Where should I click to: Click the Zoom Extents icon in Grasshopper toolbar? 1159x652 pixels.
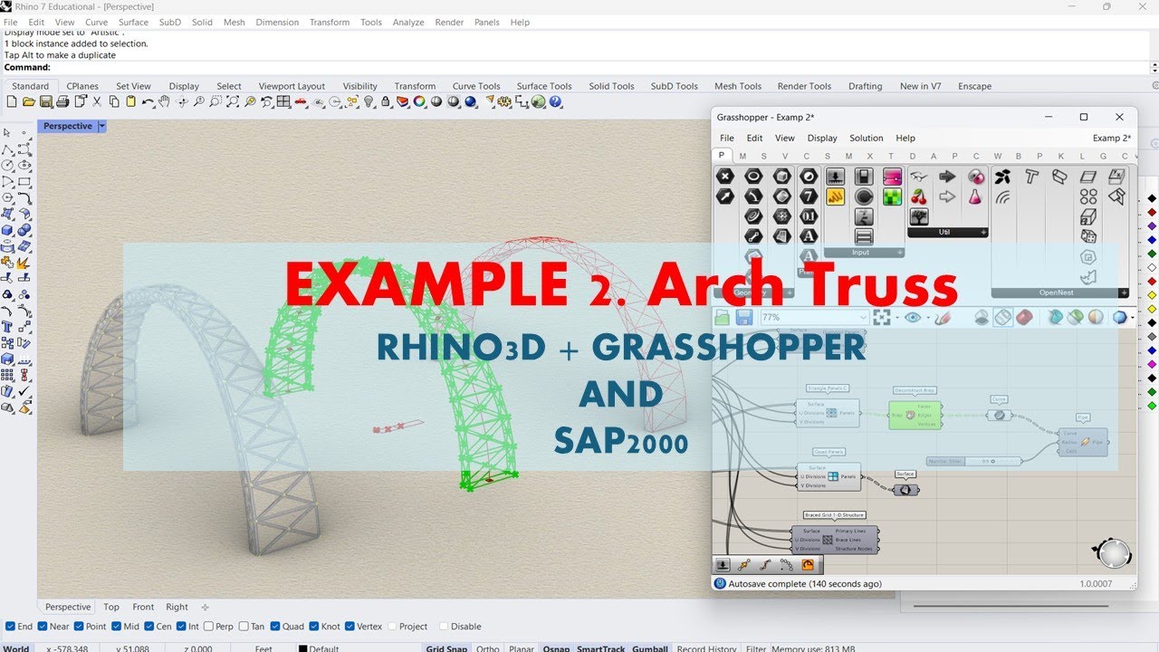coord(883,317)
